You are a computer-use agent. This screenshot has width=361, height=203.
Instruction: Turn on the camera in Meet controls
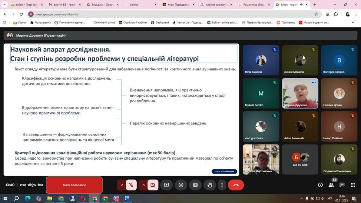[153, 185]
